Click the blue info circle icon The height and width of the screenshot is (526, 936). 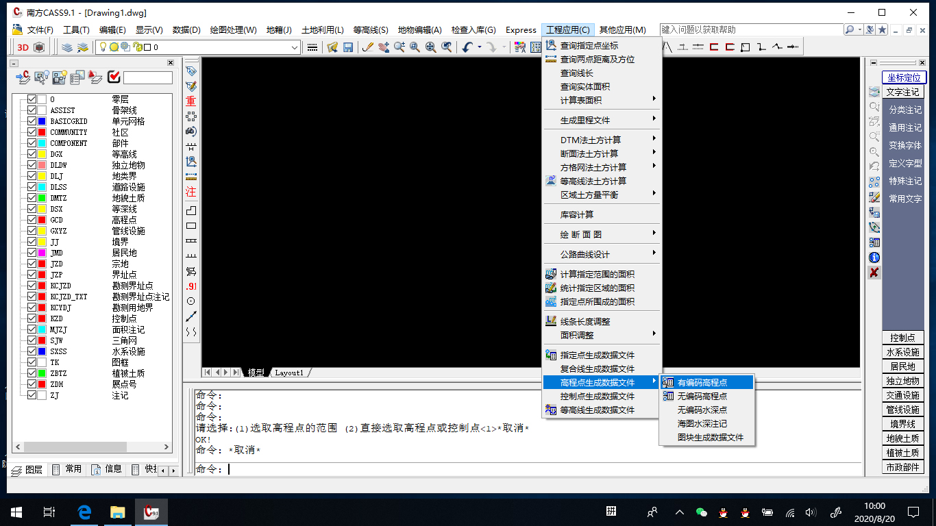874,258
